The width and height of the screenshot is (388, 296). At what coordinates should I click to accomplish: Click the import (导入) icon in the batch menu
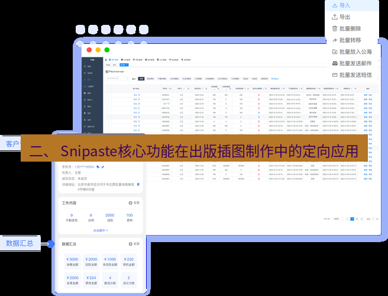[x=335, y=5]
